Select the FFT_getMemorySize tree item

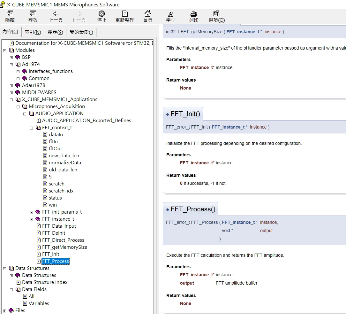coord(65,247)
